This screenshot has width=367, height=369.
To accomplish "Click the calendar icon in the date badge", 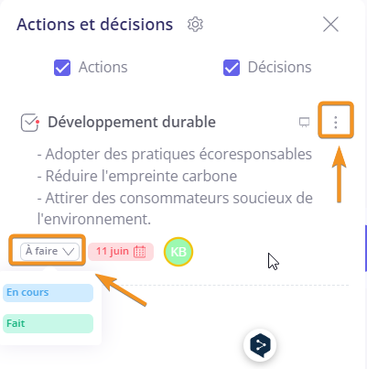I will tap(140, 252).
